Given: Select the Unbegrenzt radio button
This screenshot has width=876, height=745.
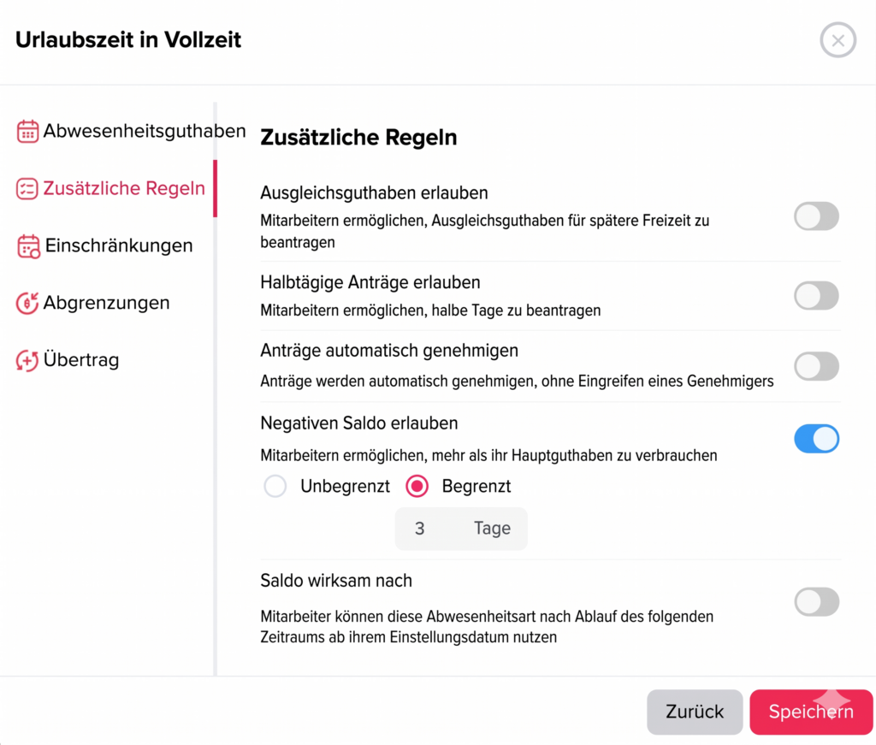Looking at the screenshot, I should click(275, 485).
